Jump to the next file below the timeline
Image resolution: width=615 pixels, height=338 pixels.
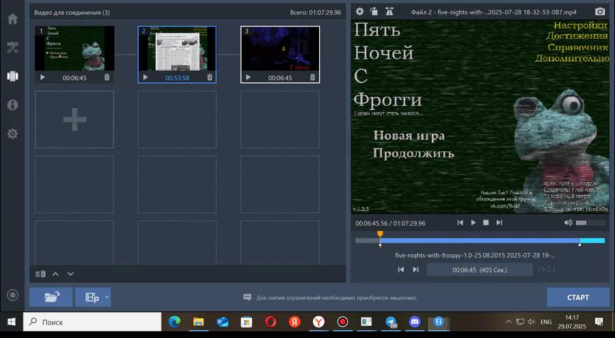415,270
